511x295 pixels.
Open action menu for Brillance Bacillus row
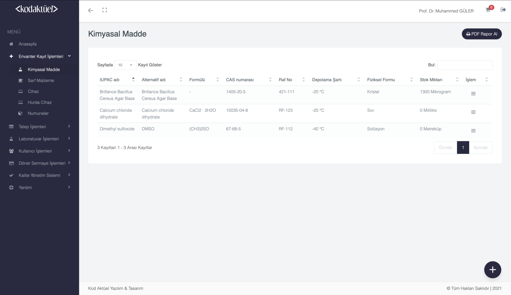[x=473, y=94]
